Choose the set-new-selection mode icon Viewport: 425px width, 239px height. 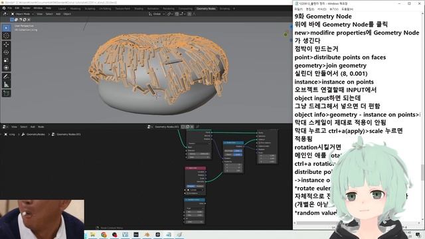12,19
